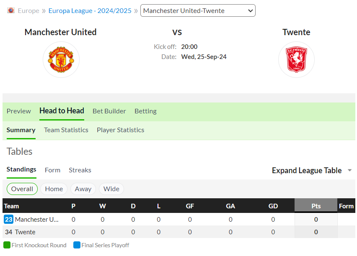Open the Manchester United-Twente match dropdown
Image resolution: width=357 pixels, height=256 pixels.
click(x=198, y=10)
